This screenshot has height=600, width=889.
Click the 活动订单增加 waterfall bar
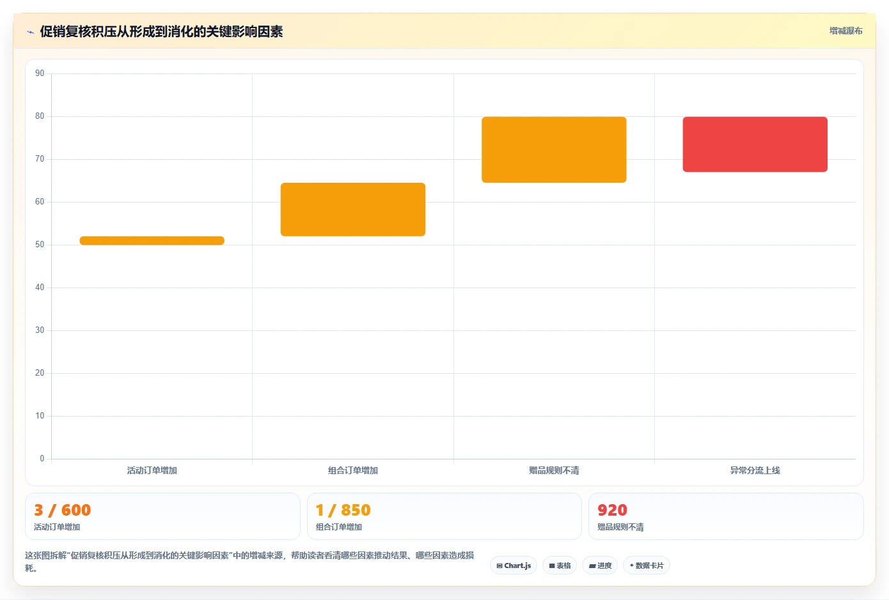pyautogui.click(x=152, y=241)
